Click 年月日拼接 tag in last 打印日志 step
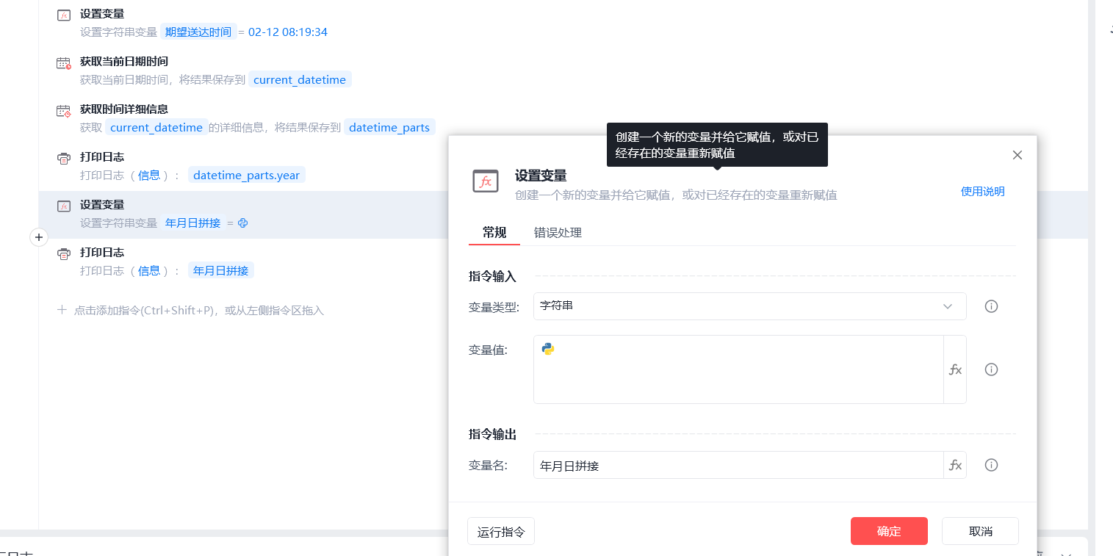This screenshot has height=556, width=1113. pos(221,270)
